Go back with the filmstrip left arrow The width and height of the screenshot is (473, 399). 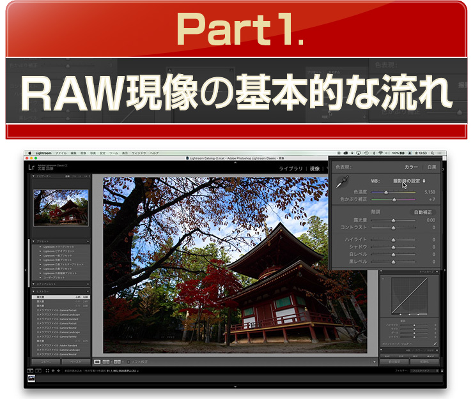53,371
